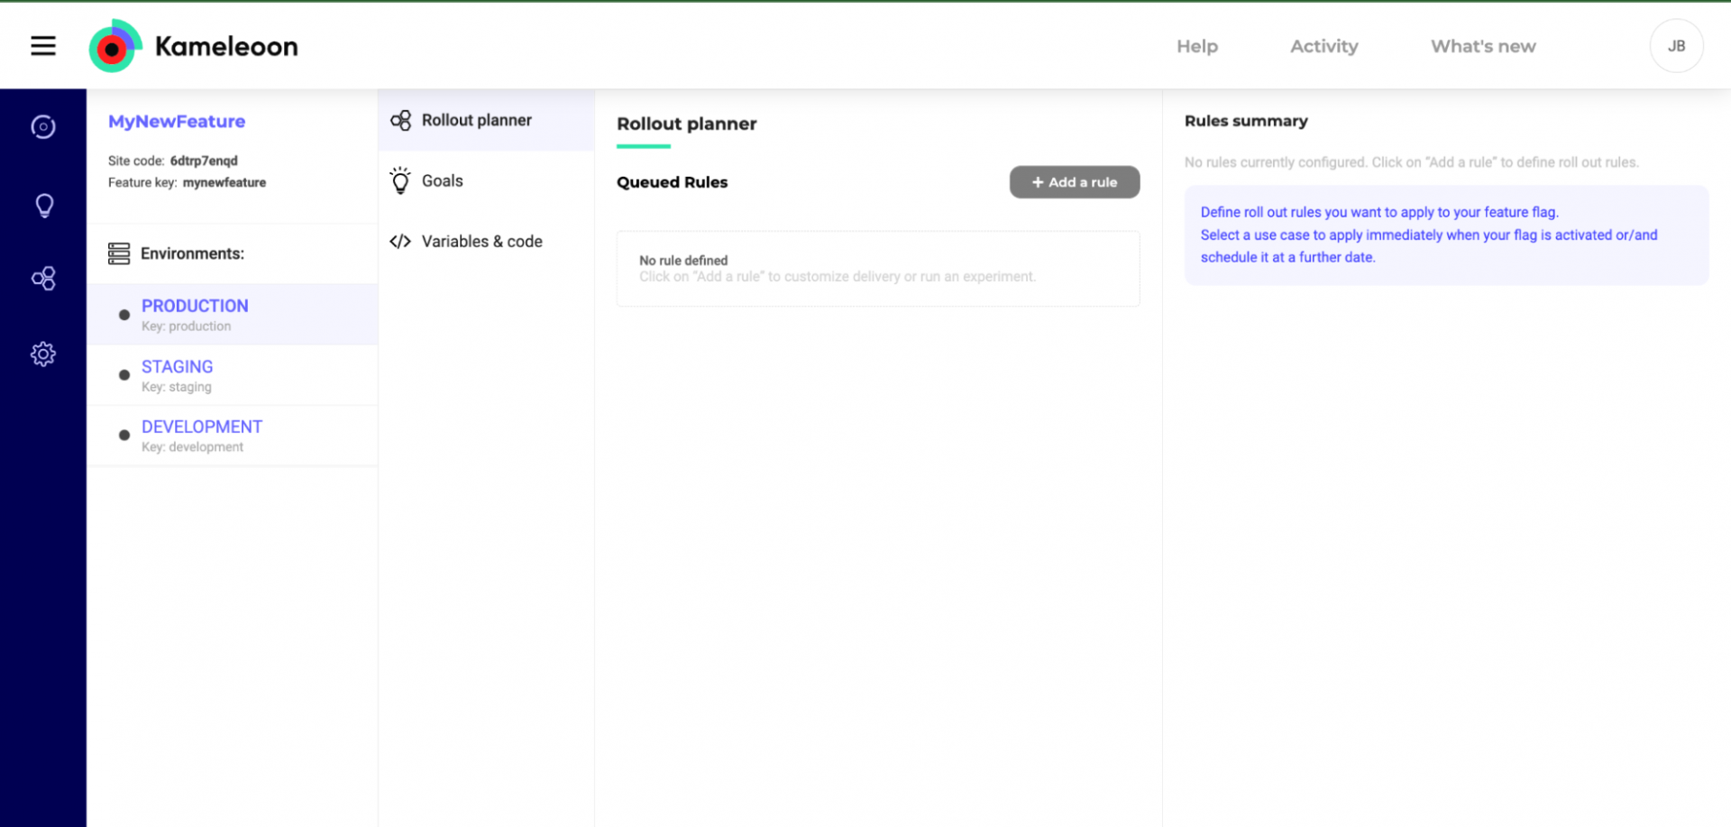Click the Kameleoon logo icon
Viewport: 1731px width, 827px height.
[115, 46]
